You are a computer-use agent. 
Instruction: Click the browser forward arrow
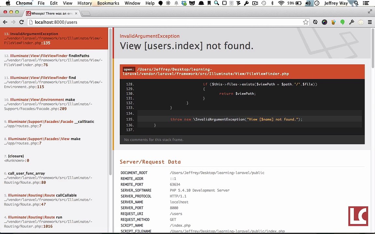(13, 22)
